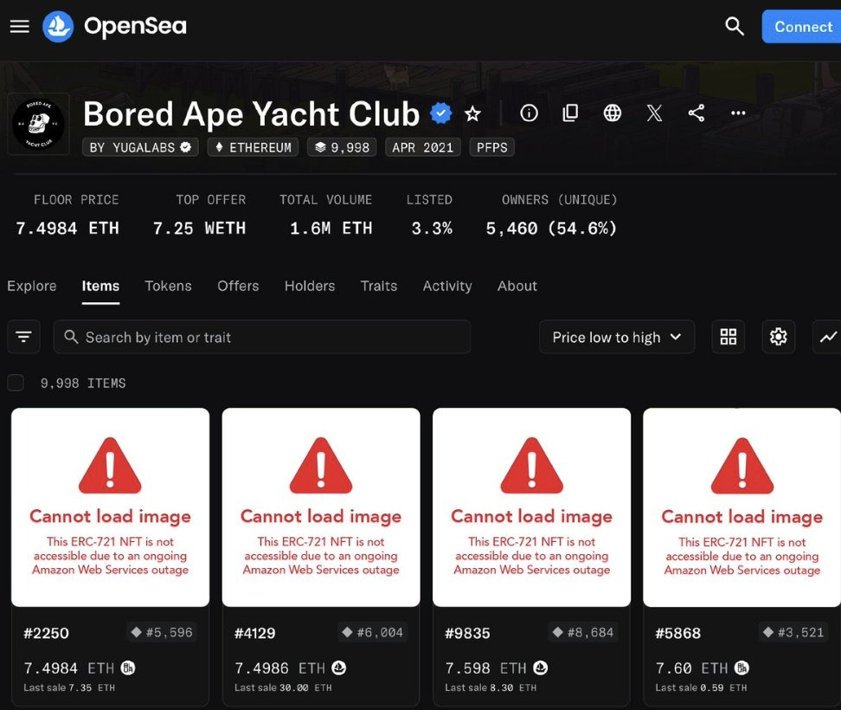This screenshot has height=710, width=841.
Task: Click the rarity rank #5,596 badge
Action: tap(162, 632)
